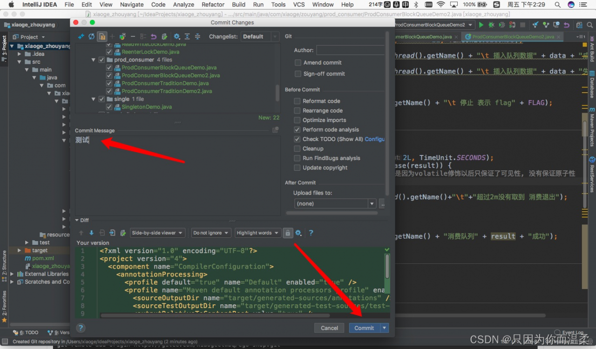This screenshot has width=596, height=349.
Task: Enable Optimize imports checkbox
Action: [x=297, y=120]
